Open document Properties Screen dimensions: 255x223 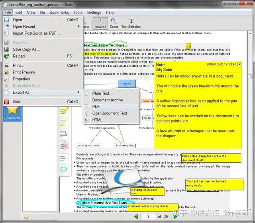tap(43, 79)
